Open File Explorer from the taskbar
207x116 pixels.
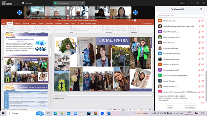(x=62, y=113)
